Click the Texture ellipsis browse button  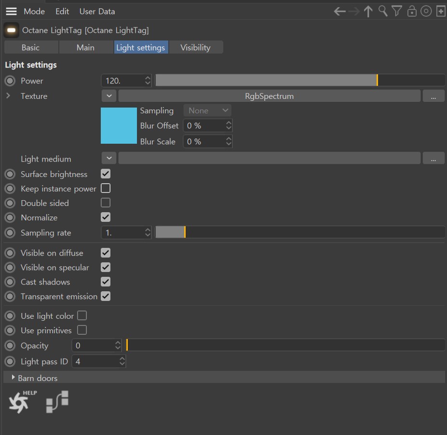[433, 96]
